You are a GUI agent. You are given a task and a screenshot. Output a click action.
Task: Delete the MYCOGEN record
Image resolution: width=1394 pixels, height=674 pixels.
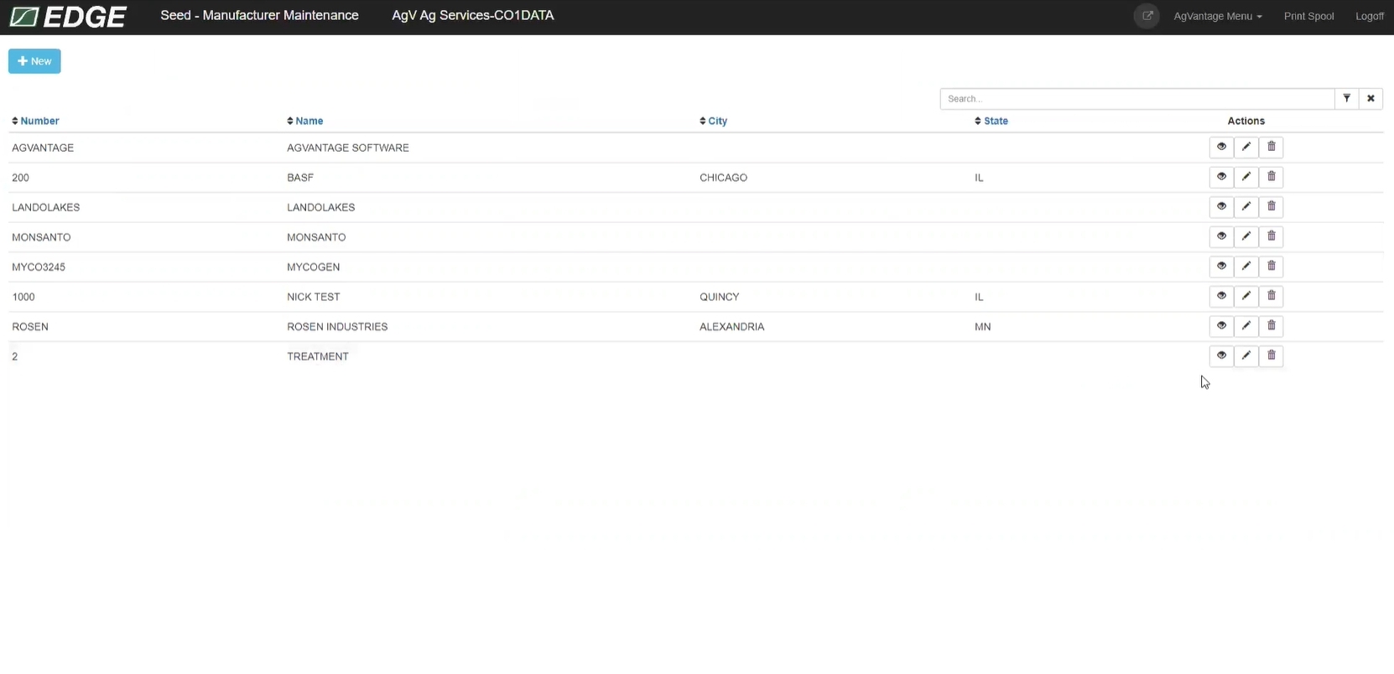click(1272, 267)
